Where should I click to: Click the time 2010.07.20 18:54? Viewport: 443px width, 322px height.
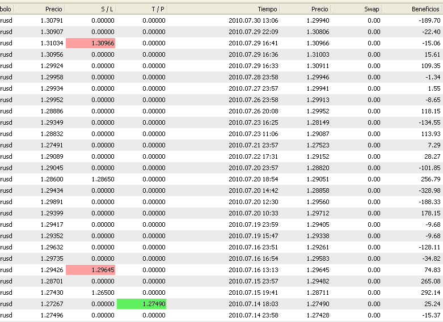[254, 179]
